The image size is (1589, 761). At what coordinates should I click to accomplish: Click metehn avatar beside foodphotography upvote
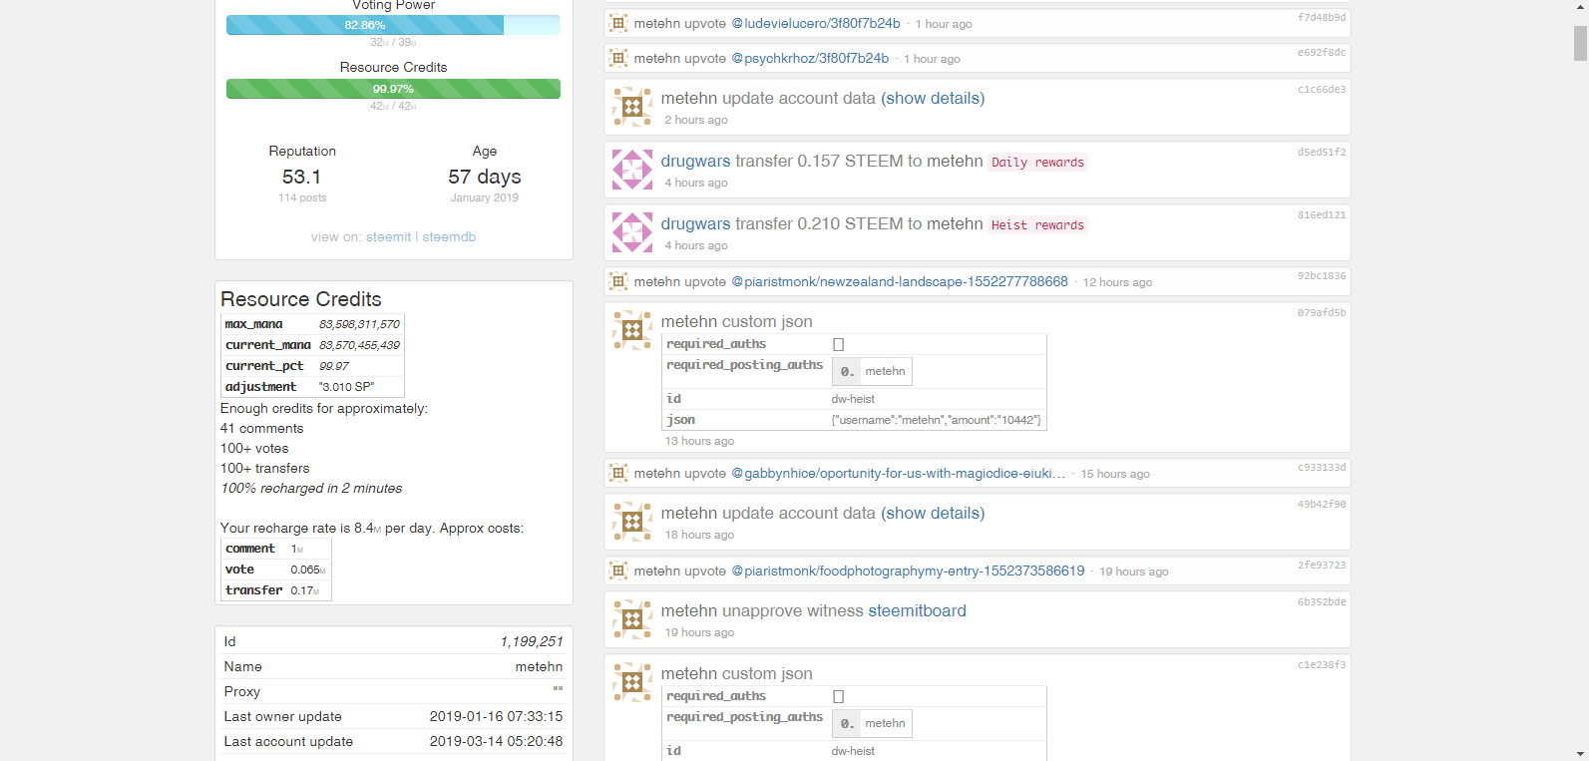click(x=618, y=571)
